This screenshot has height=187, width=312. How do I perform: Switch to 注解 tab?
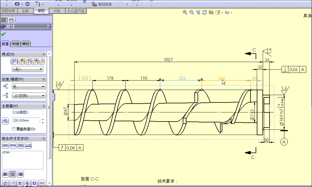click(x=25, y=11)
